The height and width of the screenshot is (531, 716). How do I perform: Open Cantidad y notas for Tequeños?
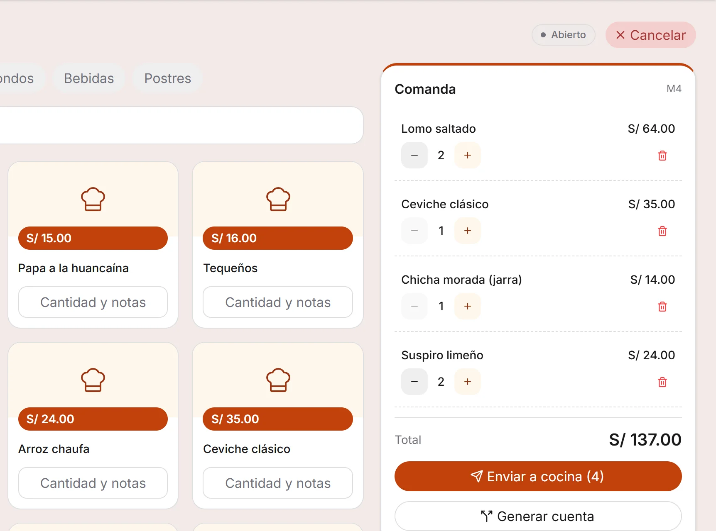[x=278, y=302]
